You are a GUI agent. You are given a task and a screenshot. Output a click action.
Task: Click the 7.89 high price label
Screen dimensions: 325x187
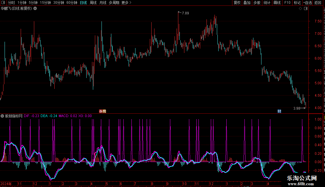[186, 13]
